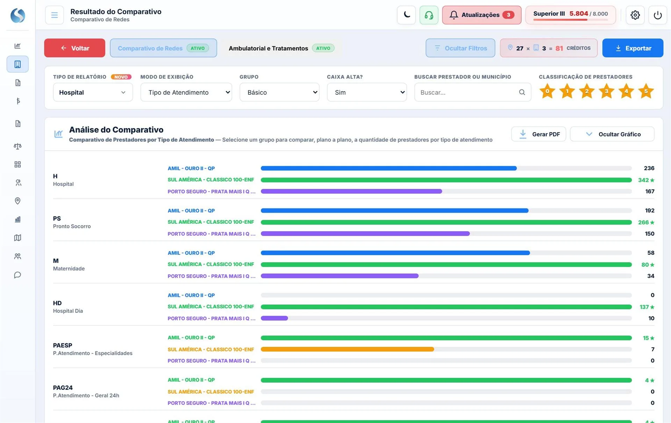Open the hamburger menu icon
The image size is (671, 423).
click(x=55, y=15)
